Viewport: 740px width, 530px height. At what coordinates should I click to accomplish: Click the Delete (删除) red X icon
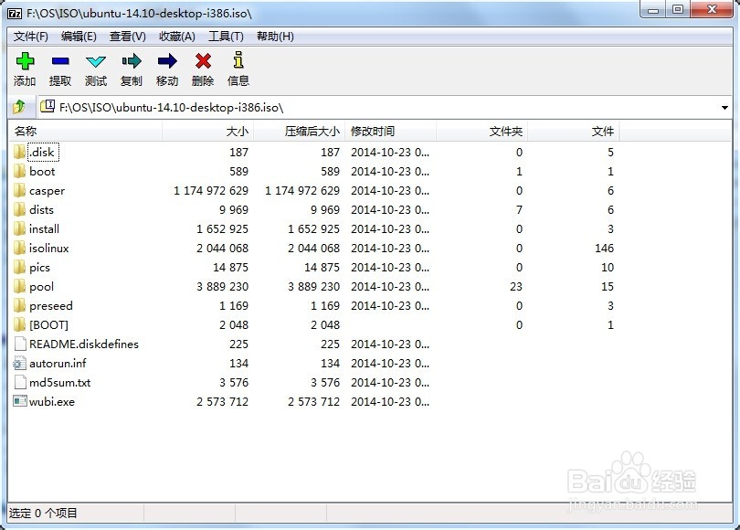203,61
